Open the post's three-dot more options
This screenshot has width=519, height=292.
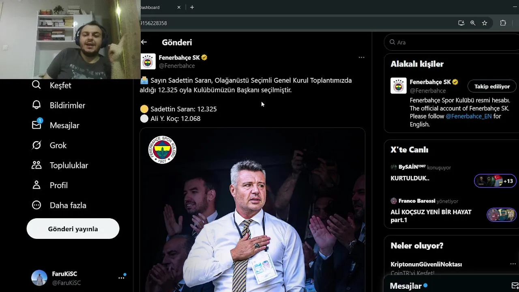(361, 58)
